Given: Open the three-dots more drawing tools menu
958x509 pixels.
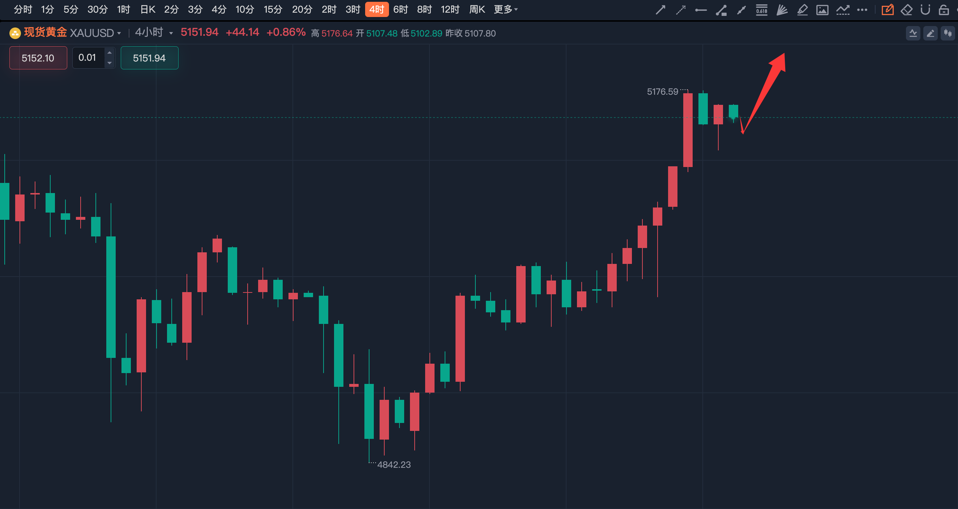Looking at the screenshot, I should click(x=862, y=10).
